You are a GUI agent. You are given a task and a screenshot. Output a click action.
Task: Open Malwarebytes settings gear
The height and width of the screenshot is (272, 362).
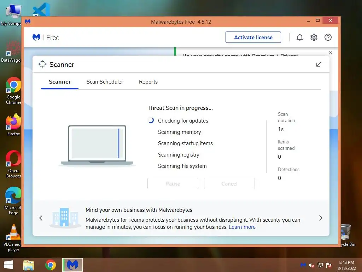tap(314, 37)
